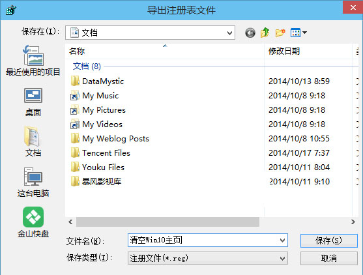Expand the 文件名 dropdown arrow
This screenshot has height=275, width=363.
coord(282,240)
